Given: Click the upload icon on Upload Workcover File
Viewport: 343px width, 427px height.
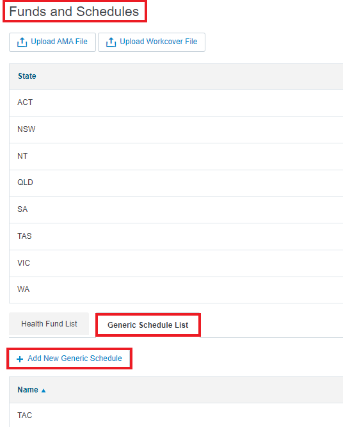Looking at the screenshot, I should 111,42.
